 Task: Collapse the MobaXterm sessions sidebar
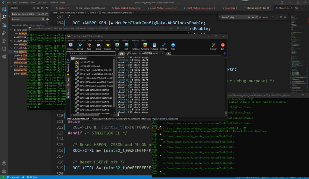(68, 60)
